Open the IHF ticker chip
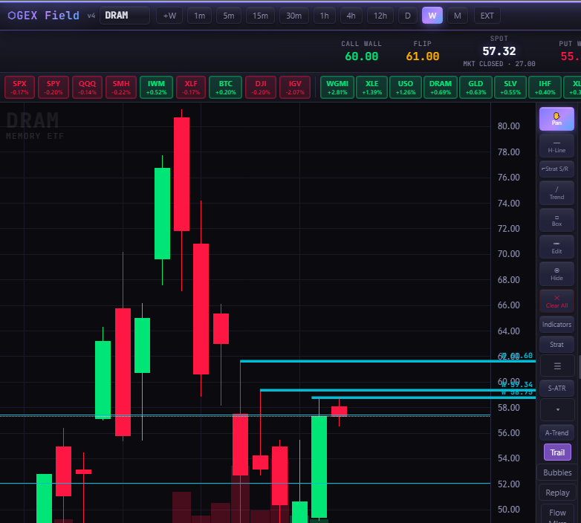 [545, 88]
